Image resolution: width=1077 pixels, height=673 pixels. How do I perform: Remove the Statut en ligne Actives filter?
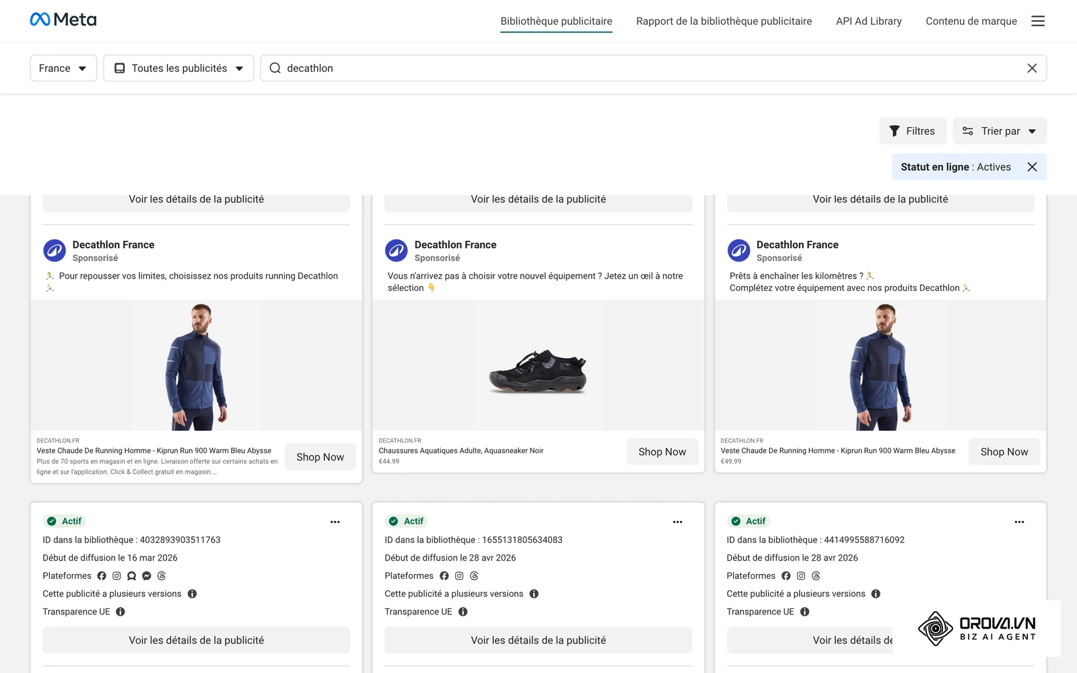click(1032, 167)
